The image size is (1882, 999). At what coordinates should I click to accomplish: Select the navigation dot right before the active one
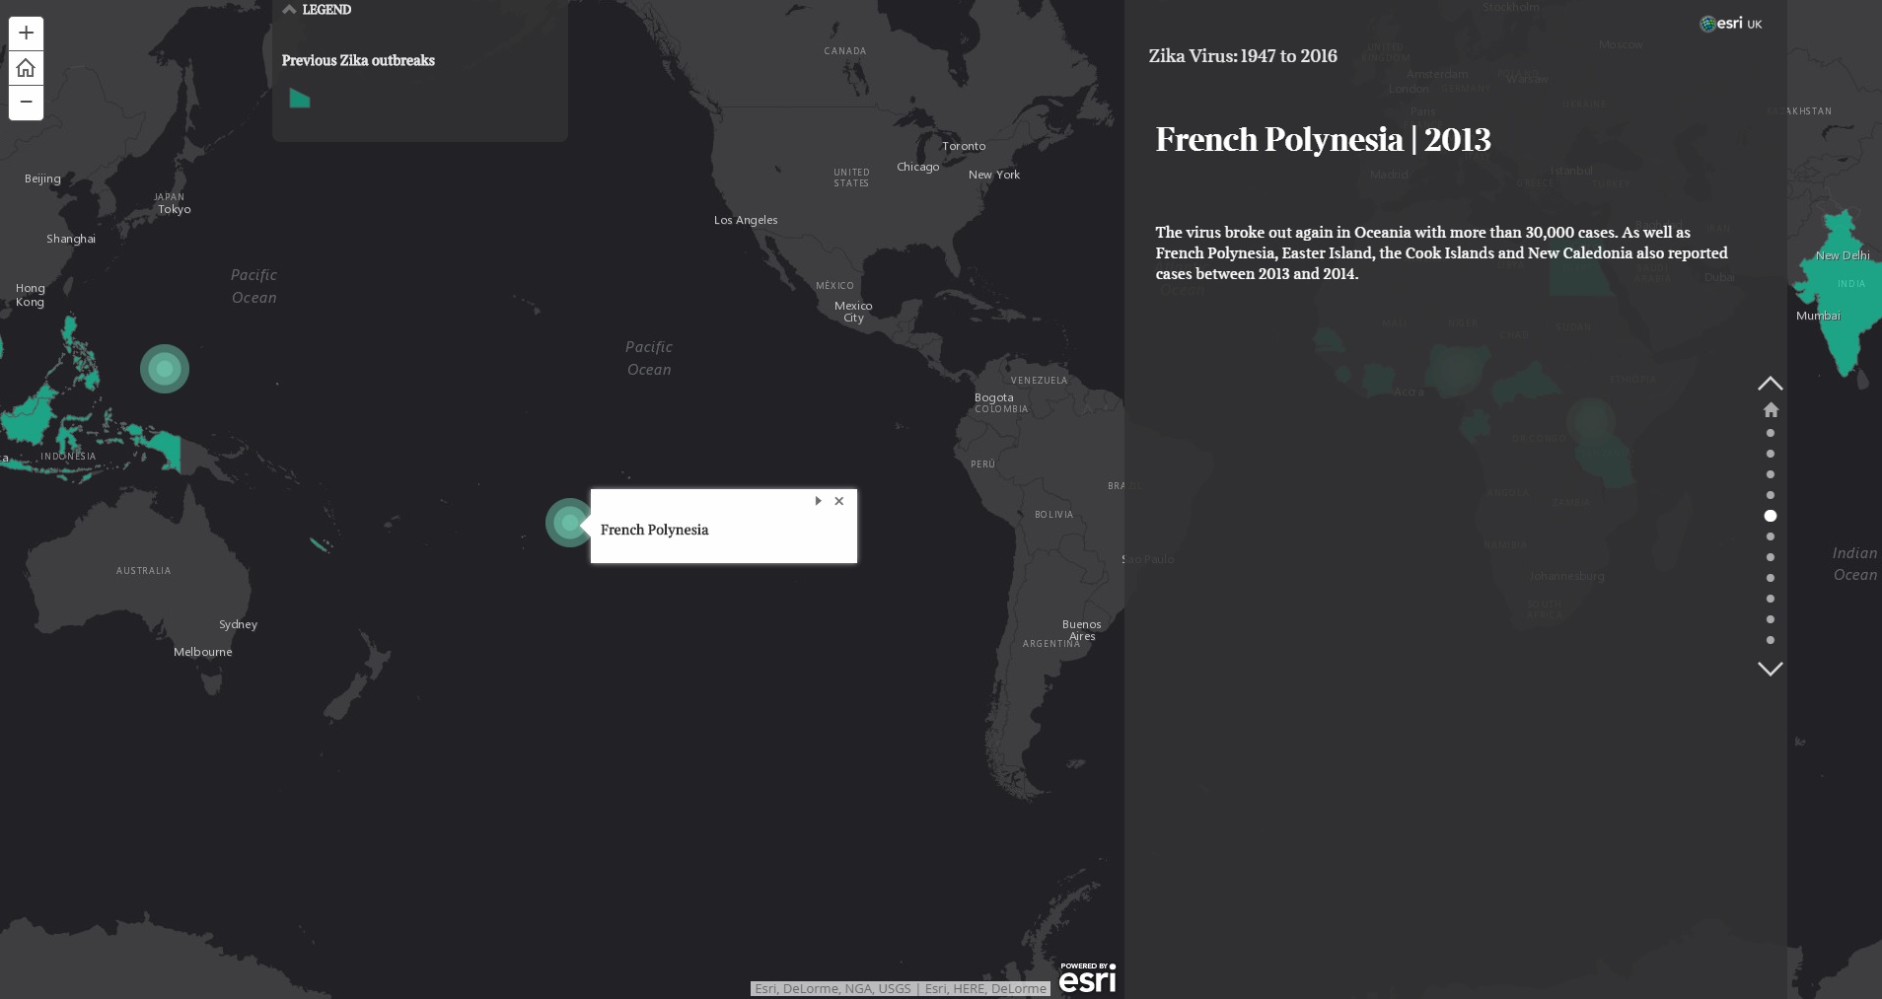(x=1771, y=495)
